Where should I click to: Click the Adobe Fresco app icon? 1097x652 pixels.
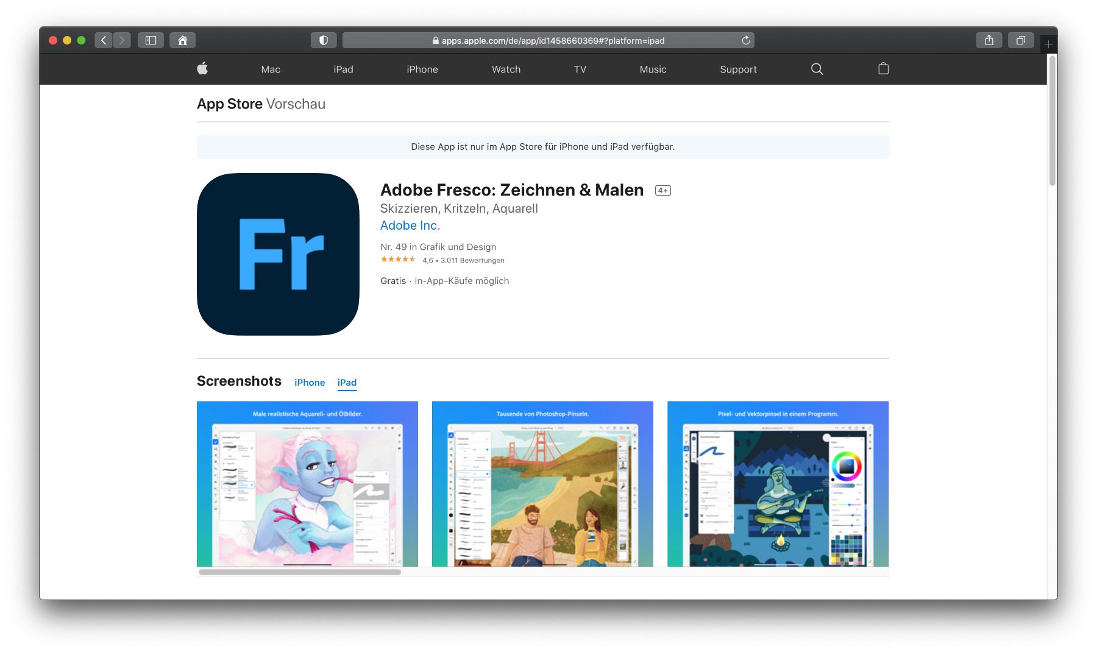point(278,254)
